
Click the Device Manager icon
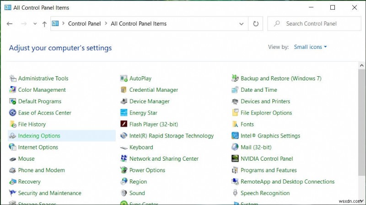click(124, 101)
